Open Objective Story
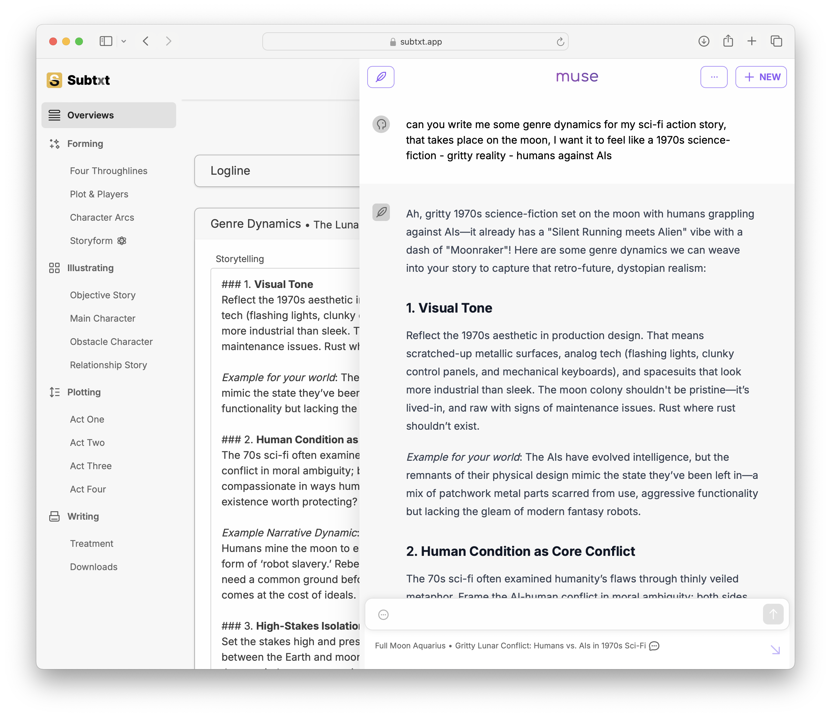 click(103, 295)
